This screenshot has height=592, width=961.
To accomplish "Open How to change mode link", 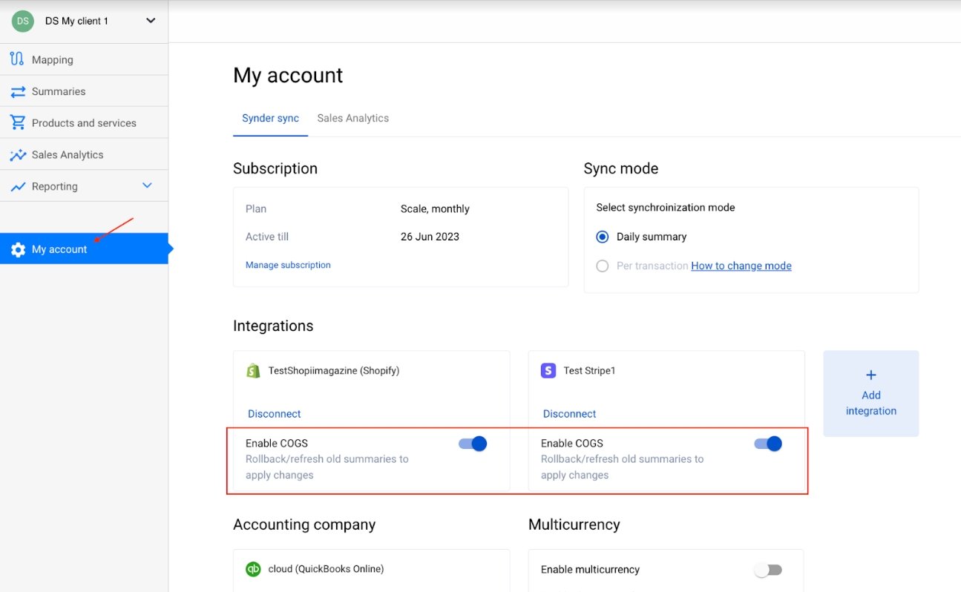I will pos(741,266).
